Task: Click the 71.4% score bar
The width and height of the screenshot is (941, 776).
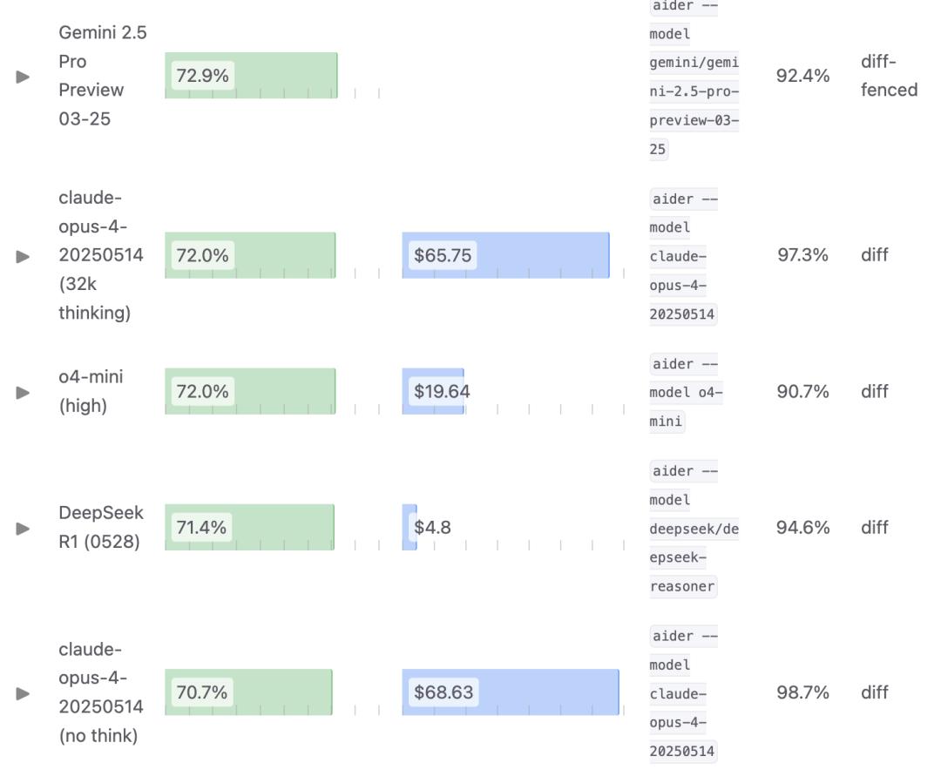Action: 250,528
